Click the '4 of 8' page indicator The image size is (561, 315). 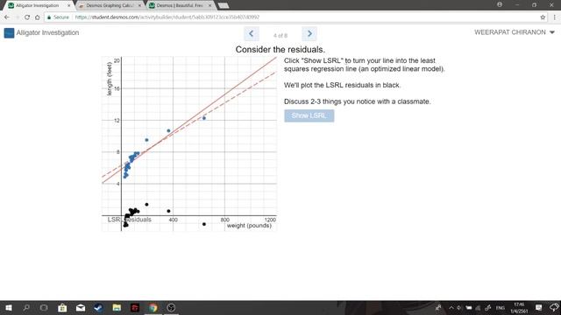(280, 35)
